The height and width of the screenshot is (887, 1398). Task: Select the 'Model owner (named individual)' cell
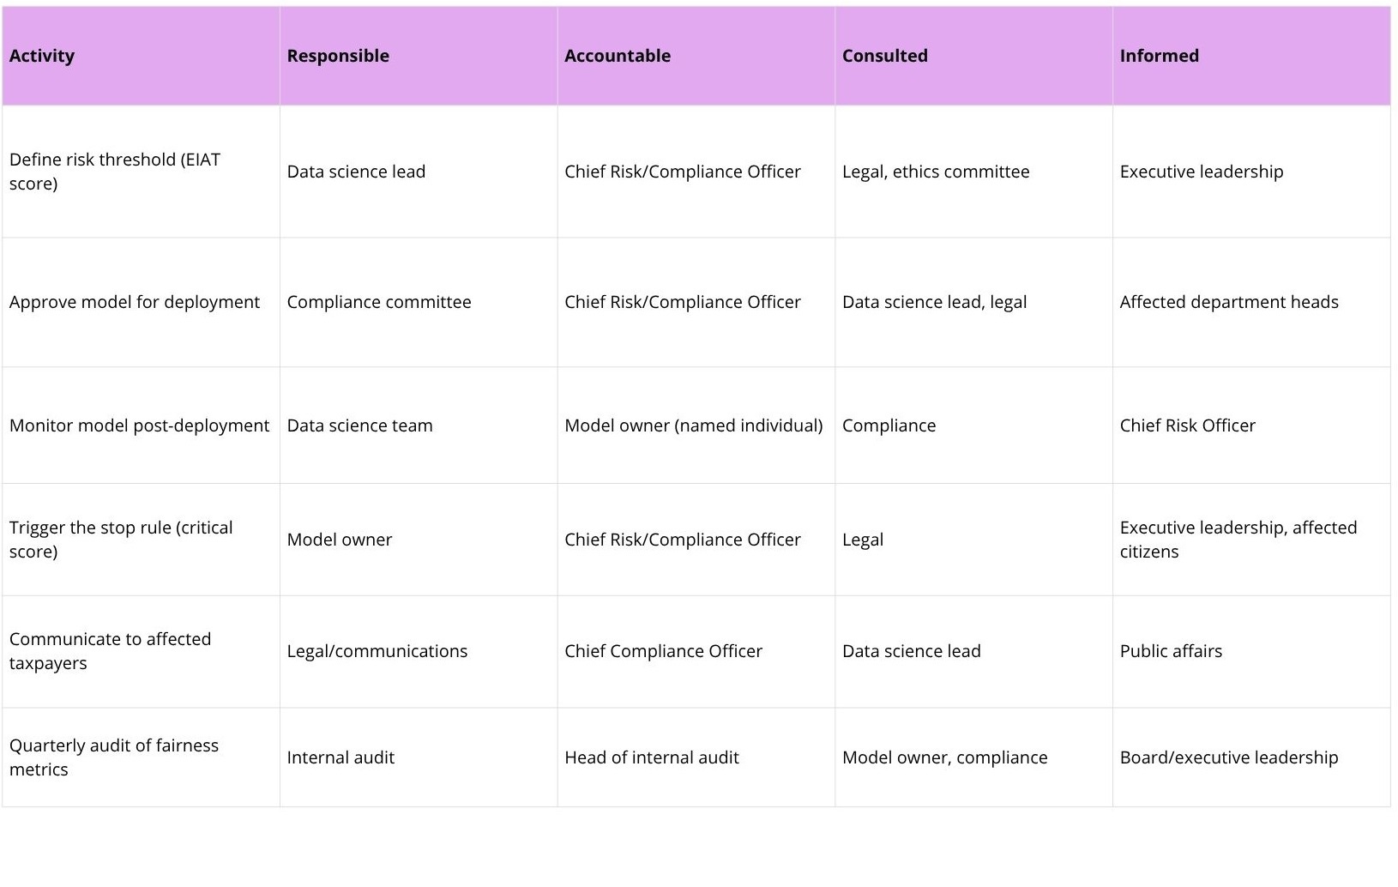(x=696, y=425)
